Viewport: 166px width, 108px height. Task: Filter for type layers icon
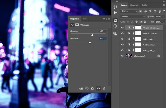(150, 11)
